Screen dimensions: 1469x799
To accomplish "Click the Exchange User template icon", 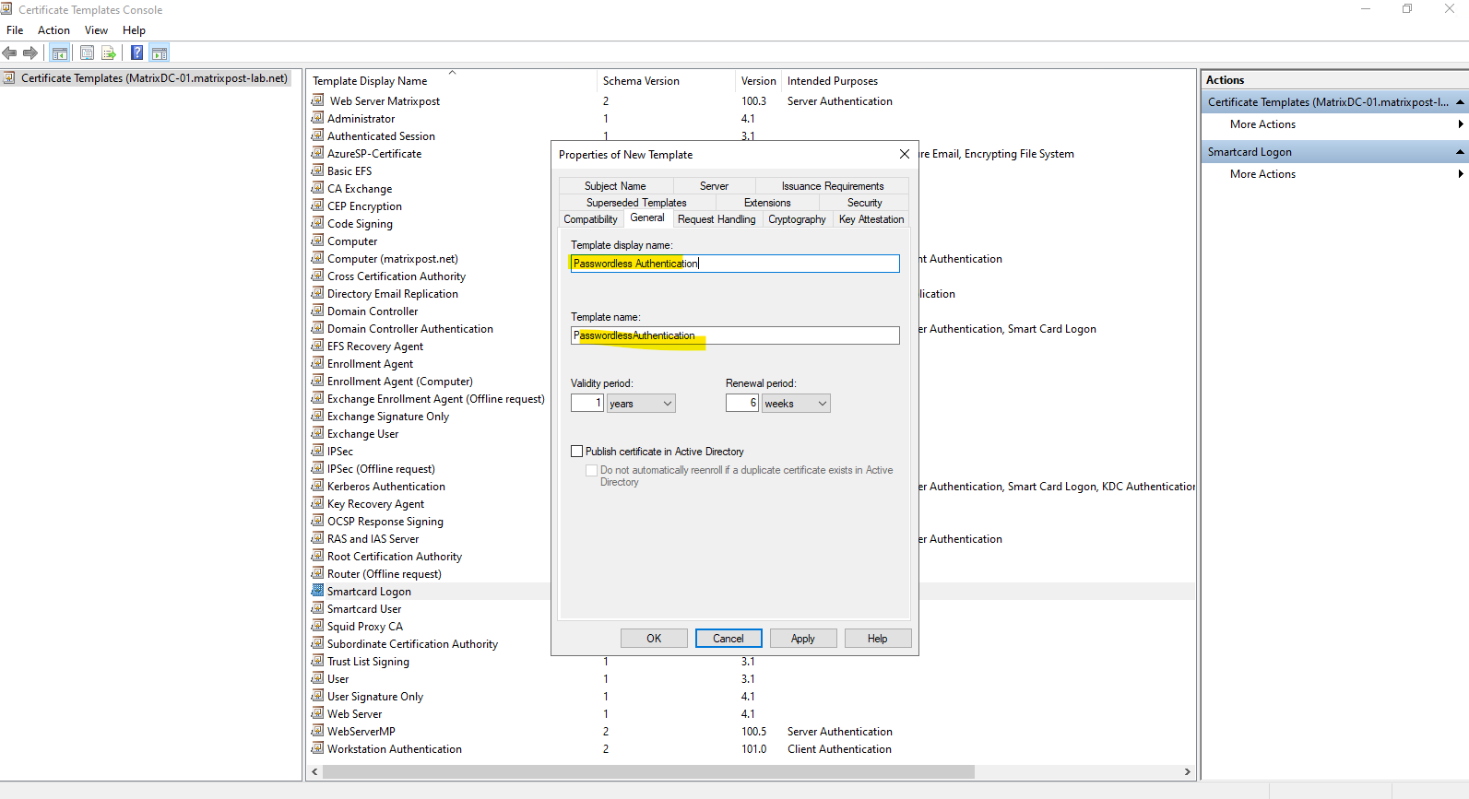I will [x=318, y=433].
